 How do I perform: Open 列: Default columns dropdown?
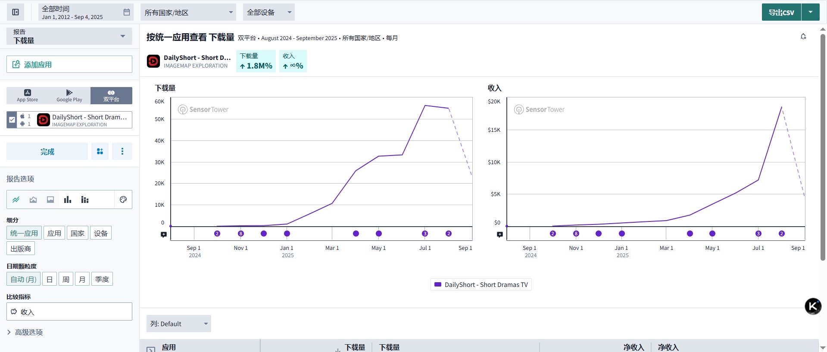tap(179, 324)
